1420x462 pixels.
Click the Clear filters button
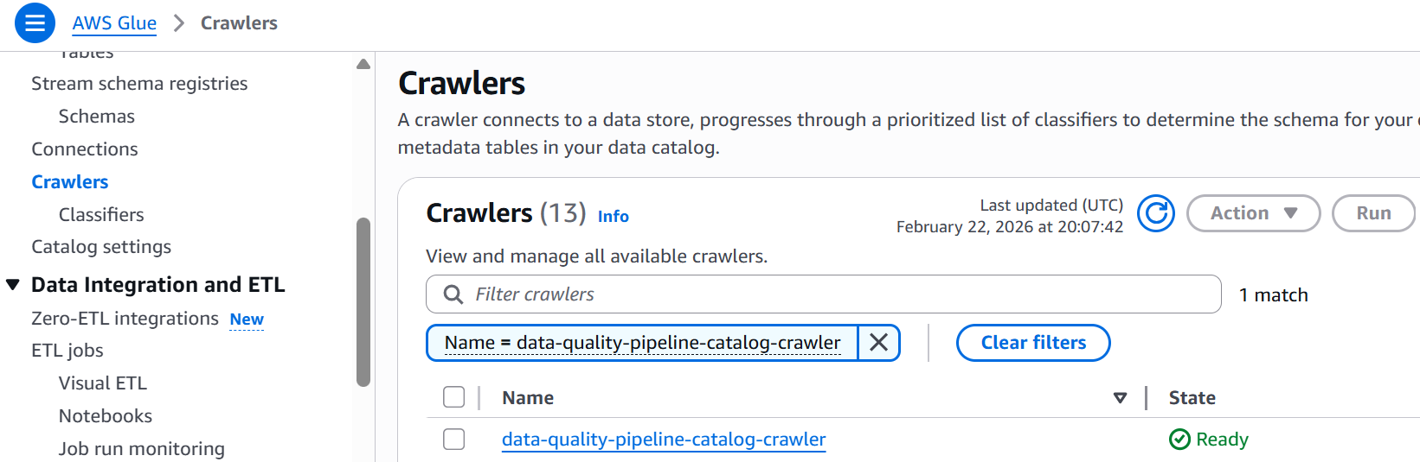pyautogui.click(x=1032, y=343)
